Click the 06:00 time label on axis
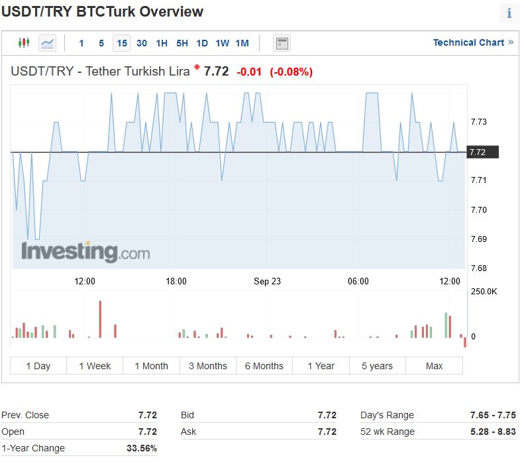 point(358,281)
